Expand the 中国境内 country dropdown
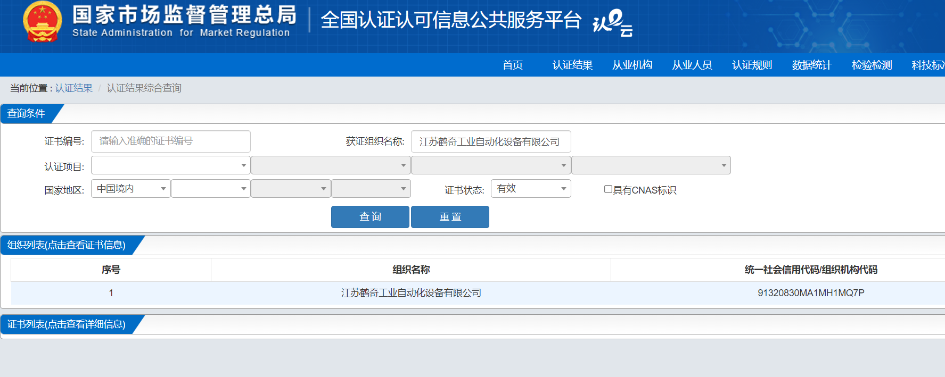 [x=131, y=189]
